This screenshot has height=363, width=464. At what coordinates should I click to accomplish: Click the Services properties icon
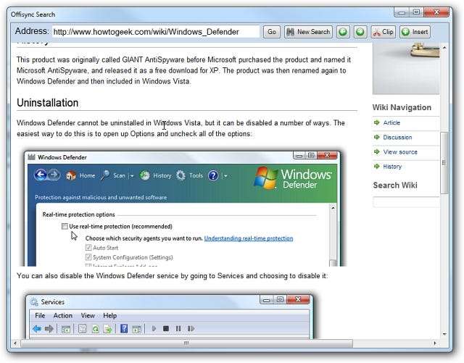pos(83,329)
